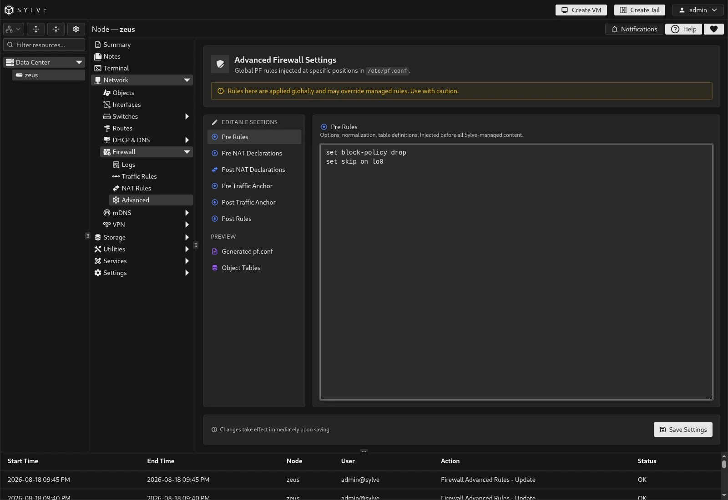The height and width of the screenshot is (500, 728).
Task: Click the expand-all tree toolbar icon
Action: point(36,29)
